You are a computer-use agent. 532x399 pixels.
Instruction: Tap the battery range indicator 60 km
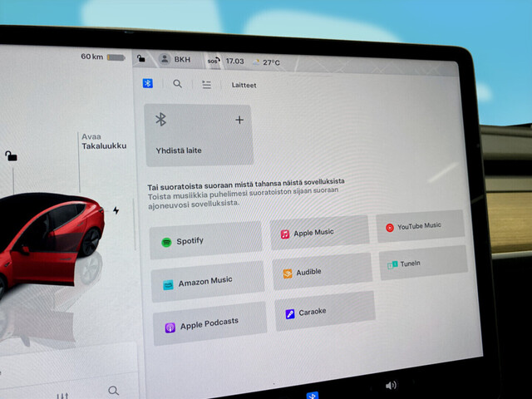click(103, 57)
